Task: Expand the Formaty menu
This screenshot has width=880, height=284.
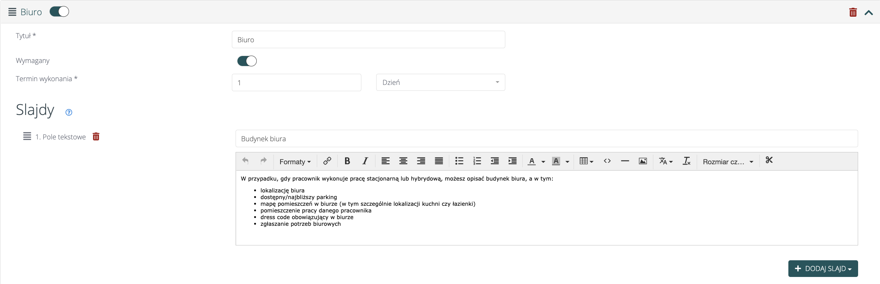Action: [295, 162]
